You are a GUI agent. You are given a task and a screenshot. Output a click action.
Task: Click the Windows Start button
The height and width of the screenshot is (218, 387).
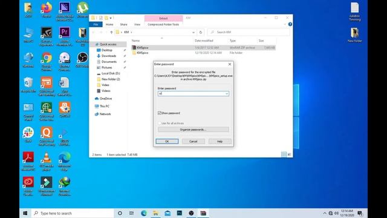pyautogui.click(x=25, y=213)
